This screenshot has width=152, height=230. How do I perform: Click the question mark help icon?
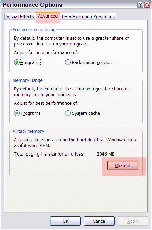(x=140, y=5)
